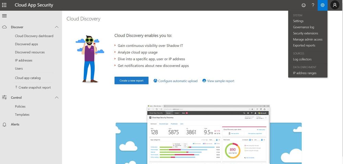The height and width of the screenshot is (164, 343).
Task: Go to Discovered apps
Action: tap(26, 44)
